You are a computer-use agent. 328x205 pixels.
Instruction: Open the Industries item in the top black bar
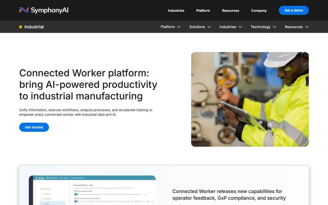pyautogui.click(x=176, y=10)
